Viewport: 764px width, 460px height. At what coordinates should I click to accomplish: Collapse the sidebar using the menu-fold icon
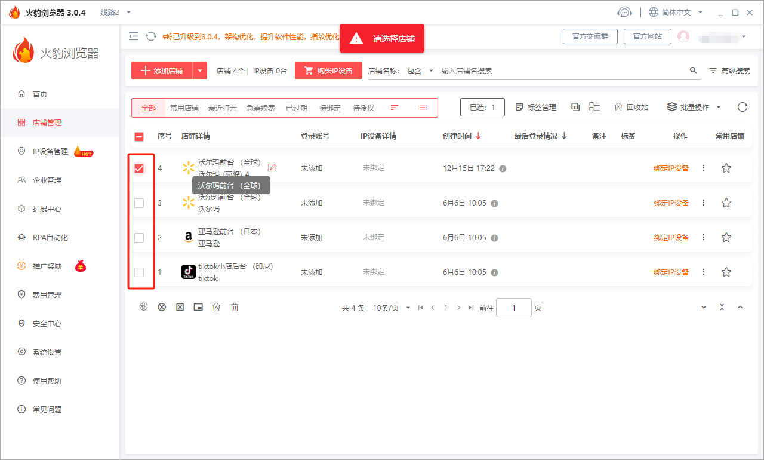pyautogui.click(x=134, y=36)
